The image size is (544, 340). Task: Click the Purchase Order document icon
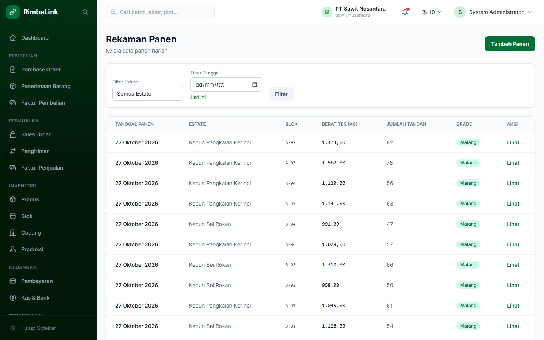(x=13, y=70)
